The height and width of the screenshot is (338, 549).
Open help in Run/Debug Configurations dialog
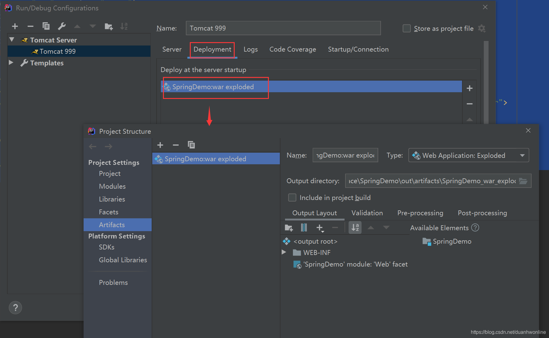coord(15,307)
